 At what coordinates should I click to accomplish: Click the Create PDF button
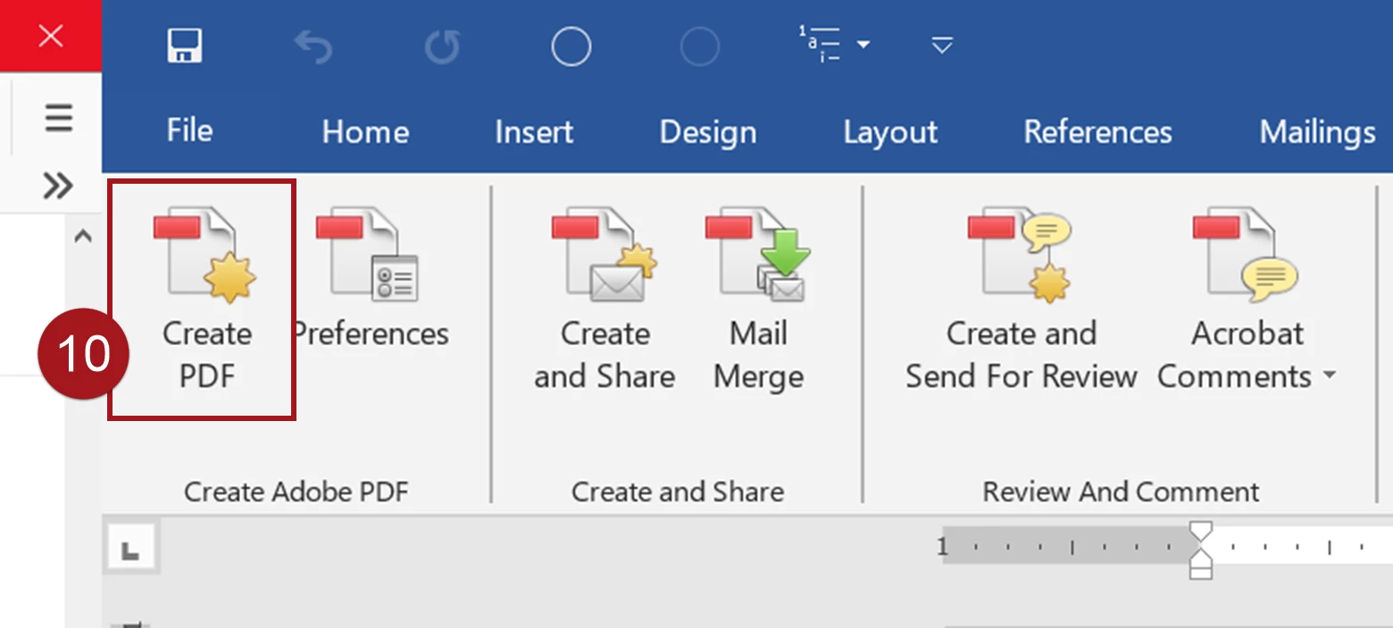(x=206, y=301)
